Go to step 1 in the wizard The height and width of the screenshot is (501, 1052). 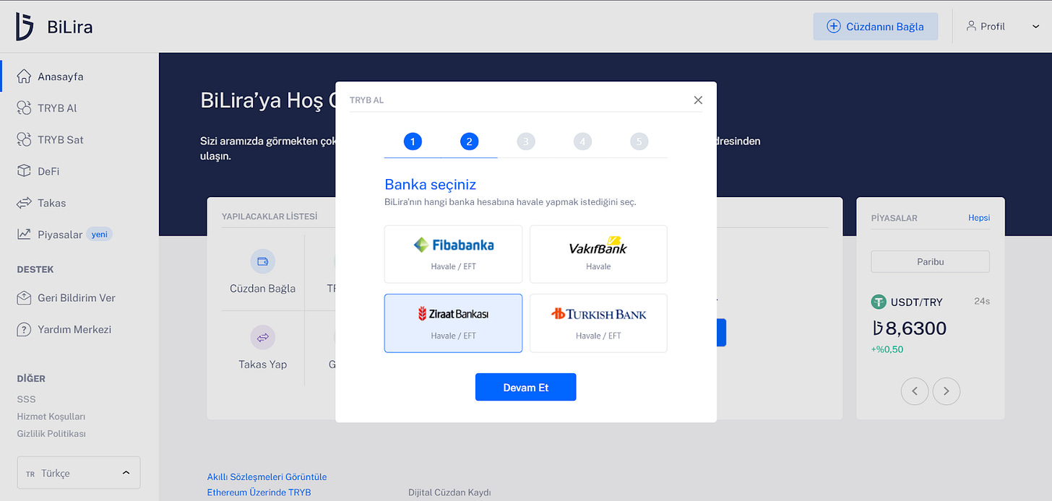coord(413,141)
